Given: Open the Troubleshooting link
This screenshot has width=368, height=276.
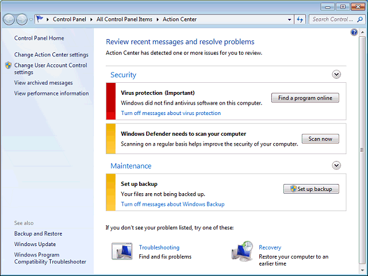Looking at the screenshot, I should pos(159,247).
